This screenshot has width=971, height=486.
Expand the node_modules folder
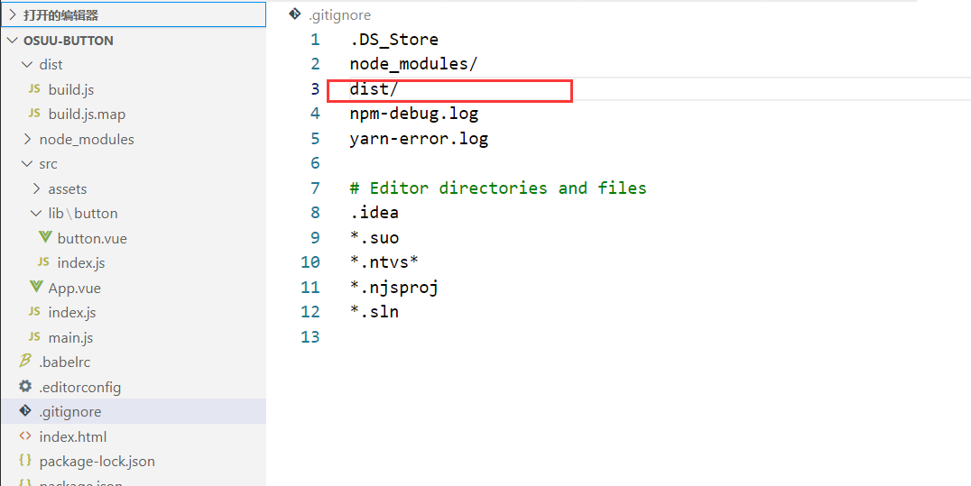click(x=27, y=139)
